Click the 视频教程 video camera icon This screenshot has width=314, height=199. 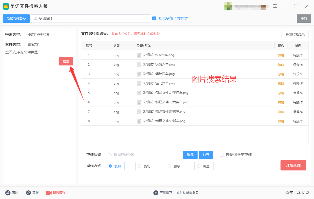tap(49, 193)
